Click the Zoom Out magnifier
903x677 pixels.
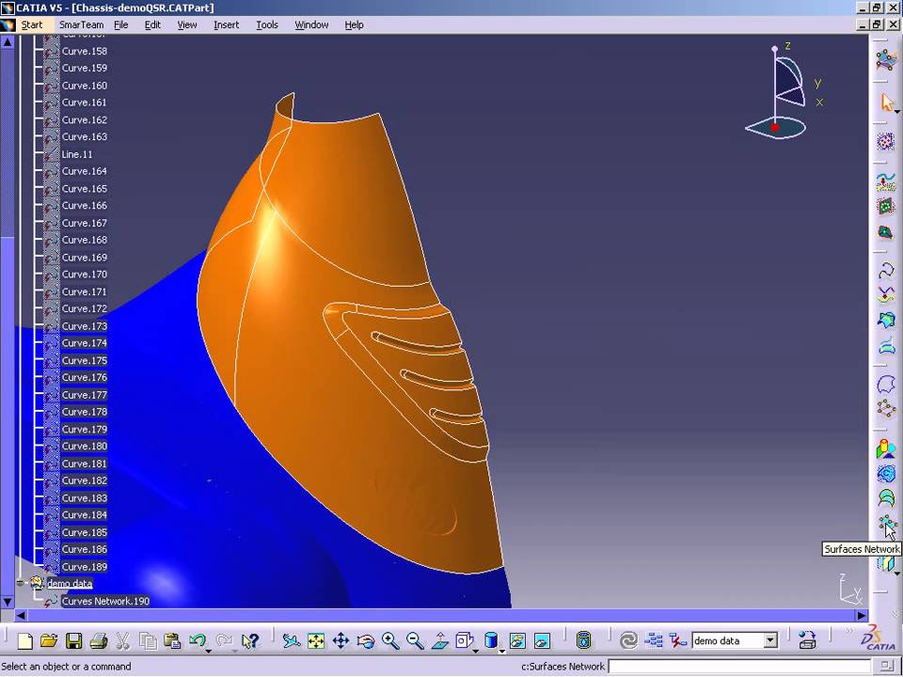(415, 640)
